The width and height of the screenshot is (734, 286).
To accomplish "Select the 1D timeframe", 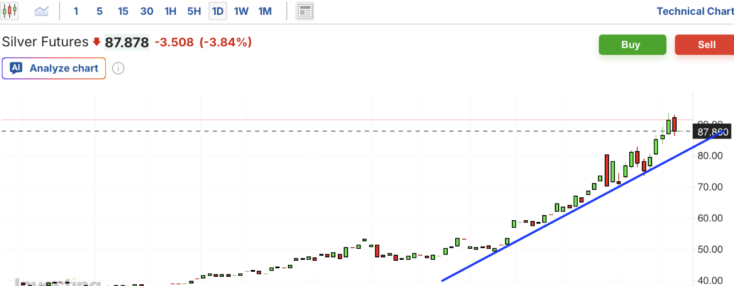I will pyautogui.click(x=218, y=11).
